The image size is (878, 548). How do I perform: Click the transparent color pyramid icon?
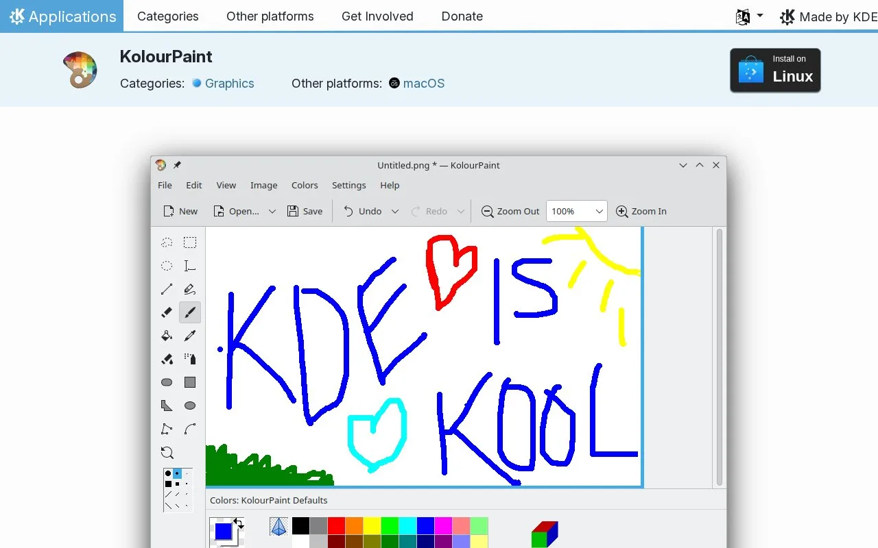coord(278,526)
